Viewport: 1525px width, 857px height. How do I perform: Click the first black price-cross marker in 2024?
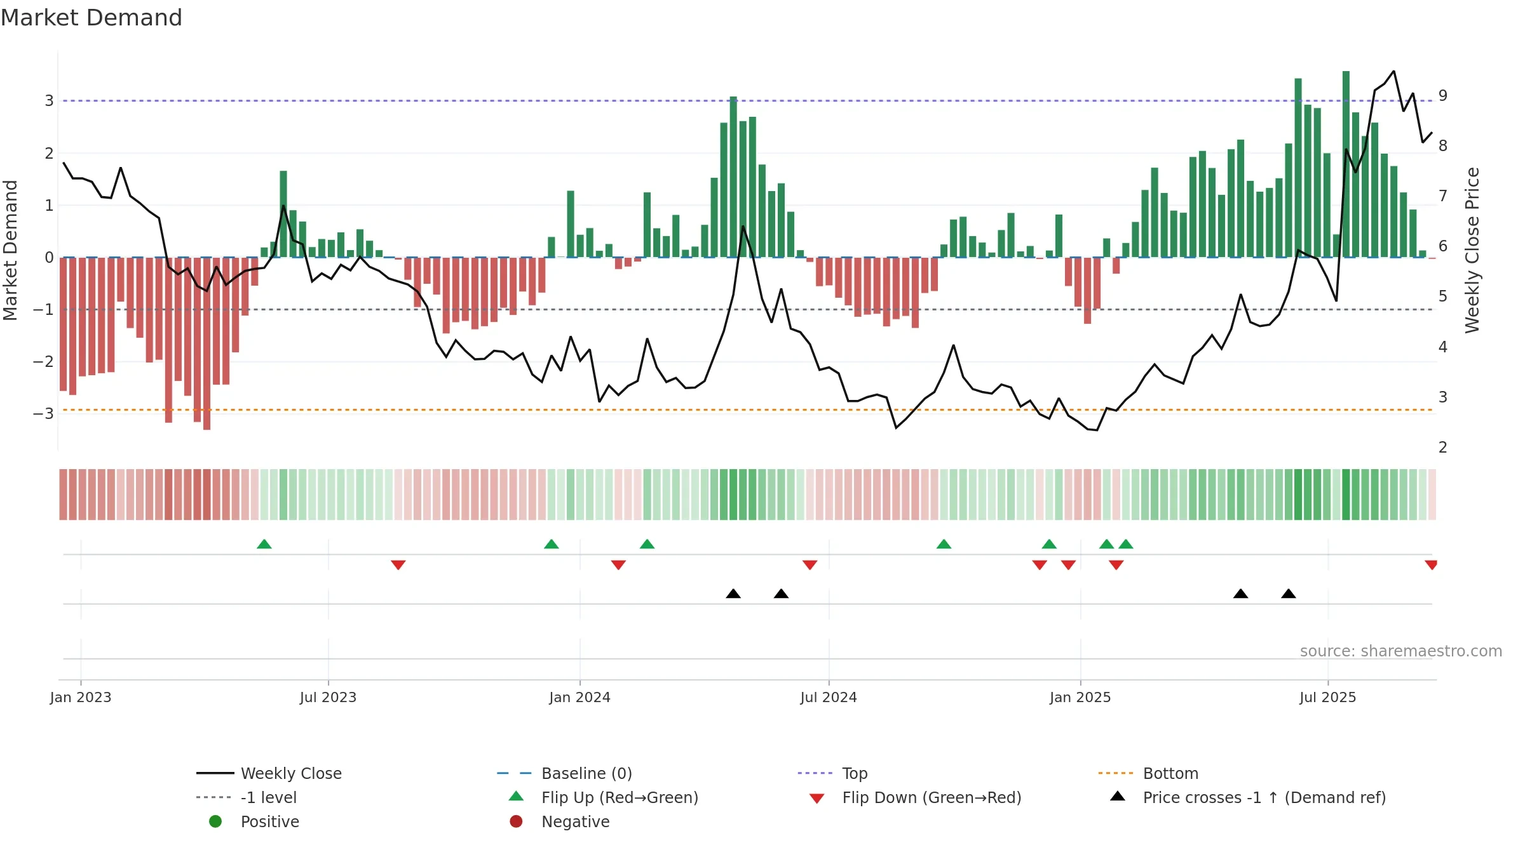[733, 594]
